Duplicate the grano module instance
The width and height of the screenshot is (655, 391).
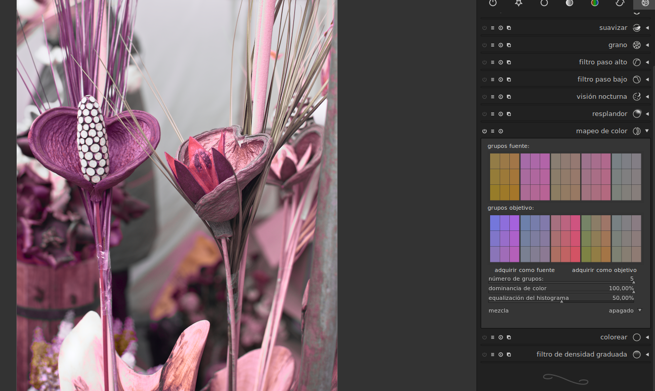(509, 45)
